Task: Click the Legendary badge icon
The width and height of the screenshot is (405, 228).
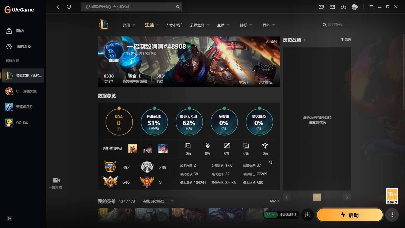Action: coord(110,182)
